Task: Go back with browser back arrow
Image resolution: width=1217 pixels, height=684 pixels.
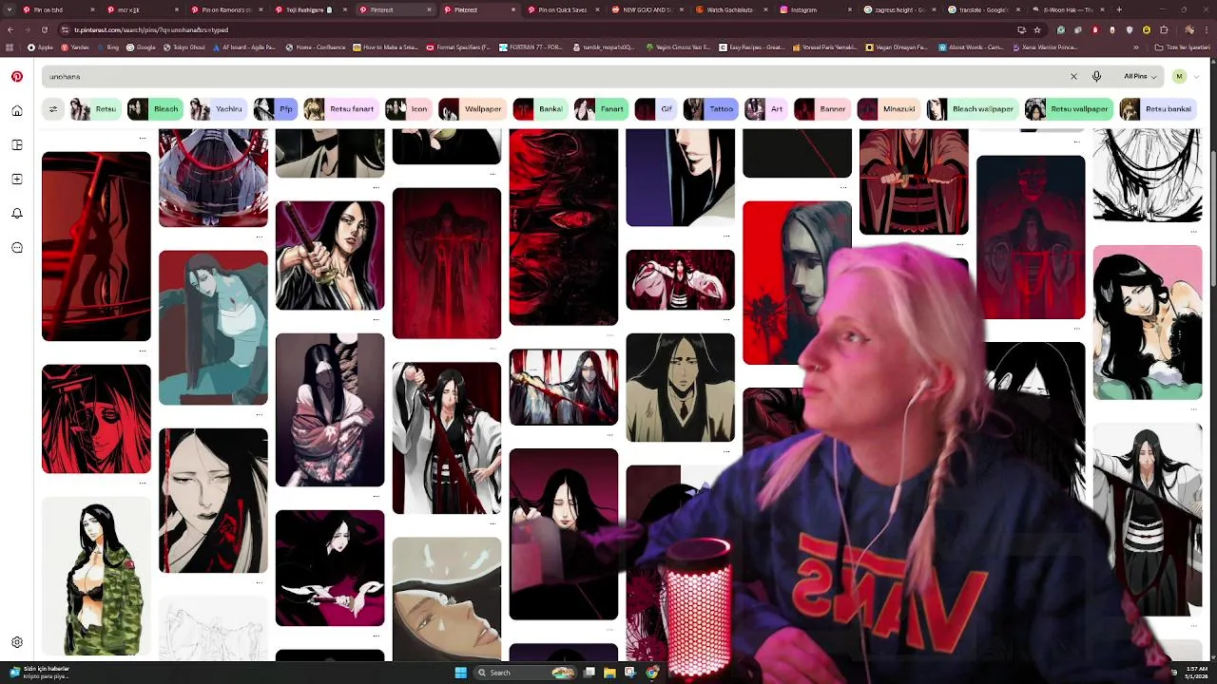Action: 11,29
